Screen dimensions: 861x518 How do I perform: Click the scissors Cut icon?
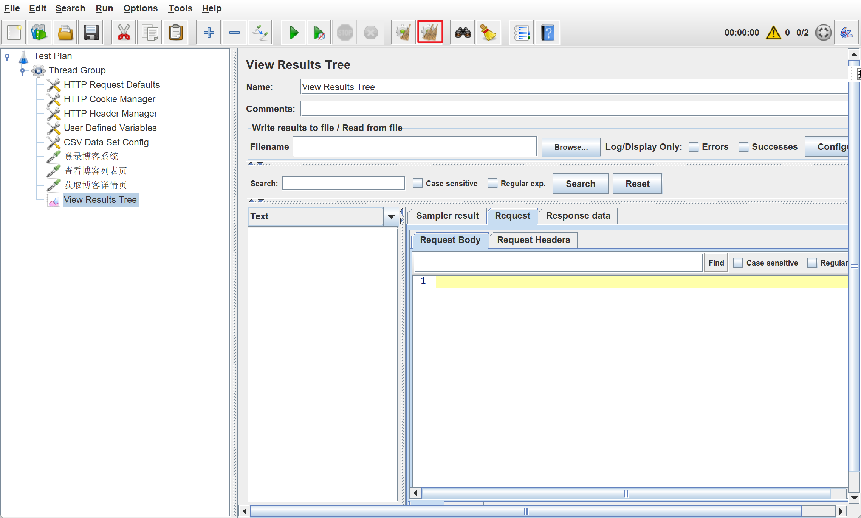tap(124, 33)
